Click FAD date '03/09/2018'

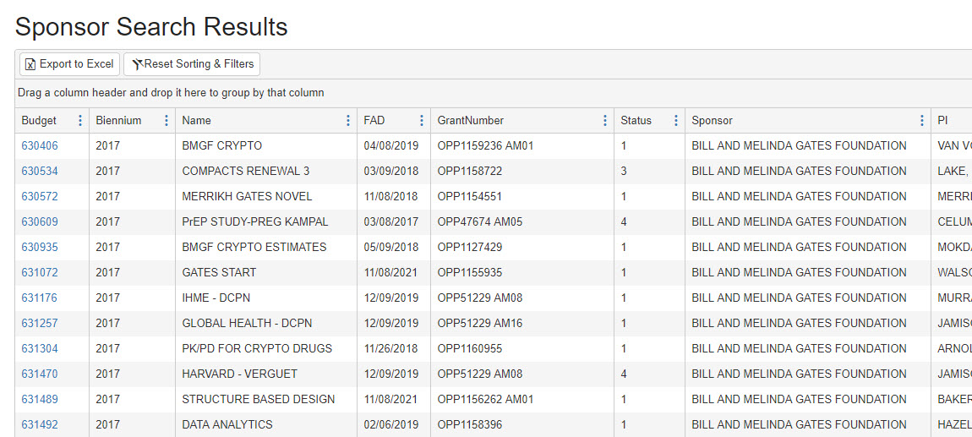pyautogui.click(x=391, y=171)
